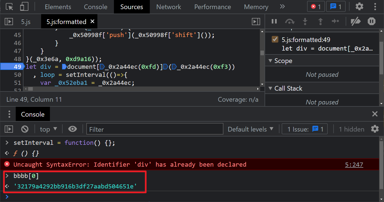Click the hash string output value
The width and height of the screenshot is (384, 202).
[x=75, y=186]
